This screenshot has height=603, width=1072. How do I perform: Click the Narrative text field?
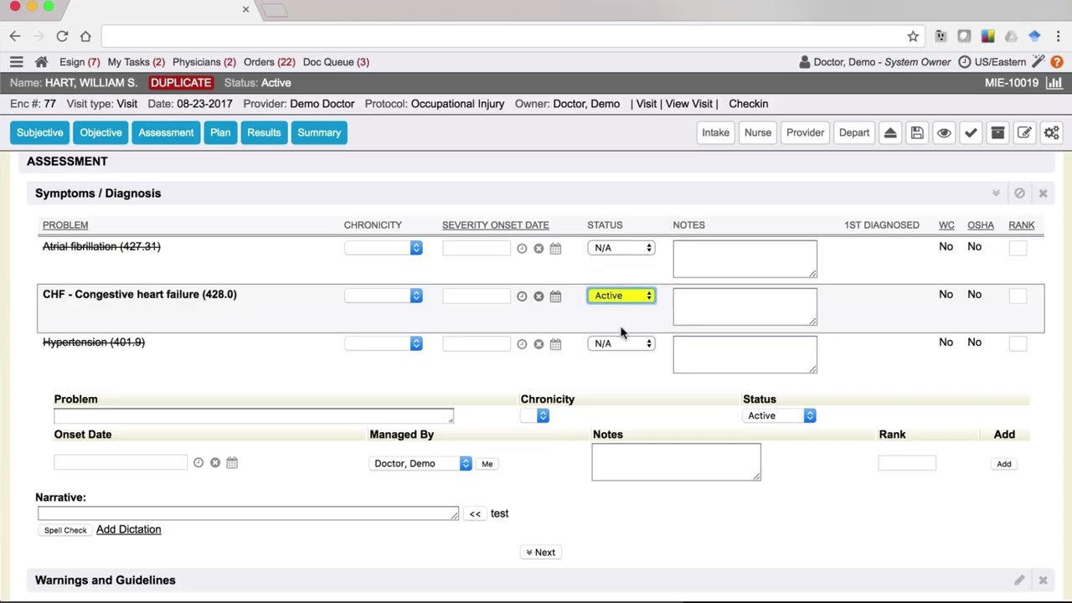248,513
